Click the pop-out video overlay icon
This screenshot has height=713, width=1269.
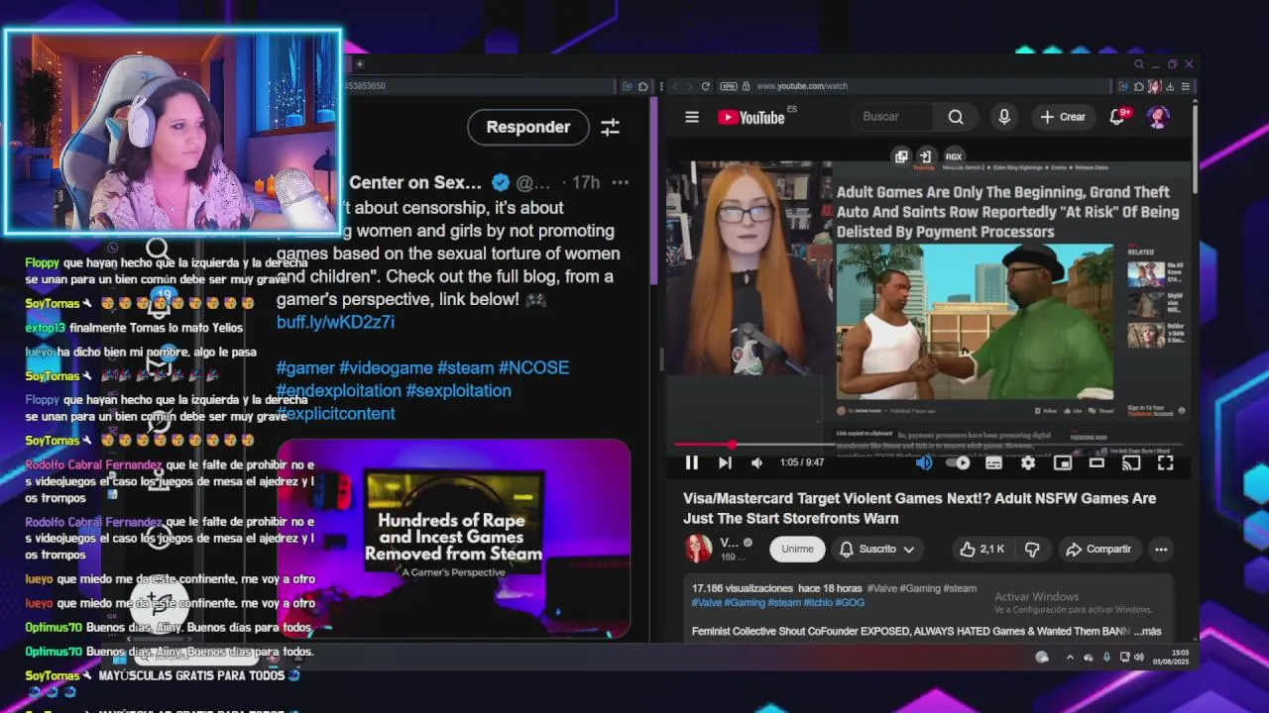tap(901, 156)
